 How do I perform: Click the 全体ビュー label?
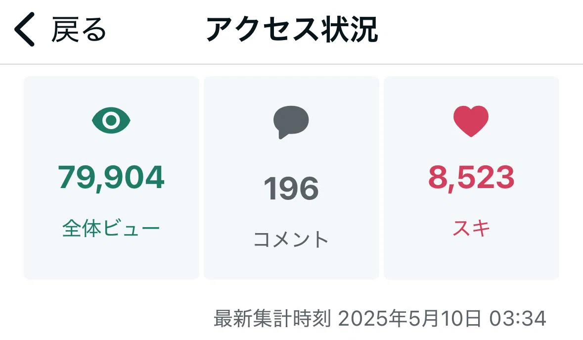pyautogui.click(x=111, y=228)
